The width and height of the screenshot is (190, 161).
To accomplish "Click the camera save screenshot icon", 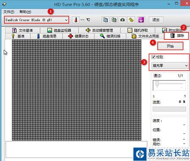I will click(x=122, y=20).
